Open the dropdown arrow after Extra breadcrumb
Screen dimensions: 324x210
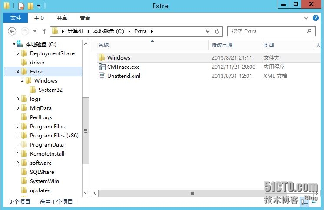pyautogui.click(x=152, y=31)
